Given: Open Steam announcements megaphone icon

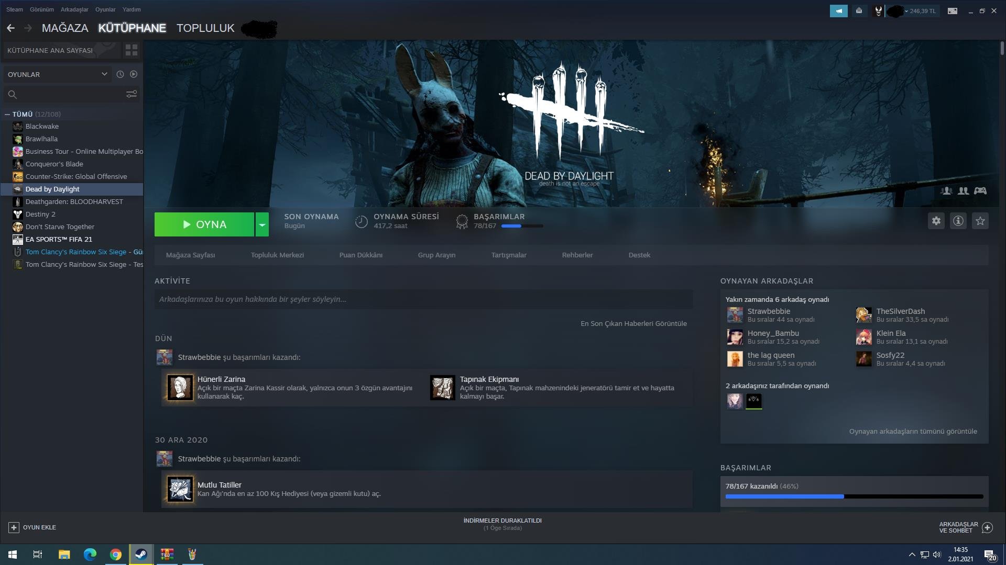Looking at the screenshot, I should click(x=839, y=10).
